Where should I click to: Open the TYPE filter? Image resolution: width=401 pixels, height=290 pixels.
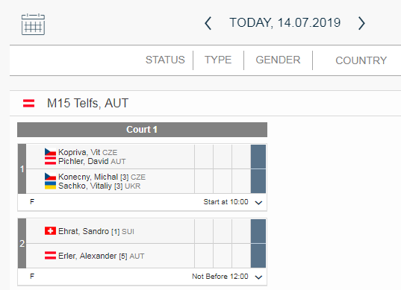coord(218,60)
